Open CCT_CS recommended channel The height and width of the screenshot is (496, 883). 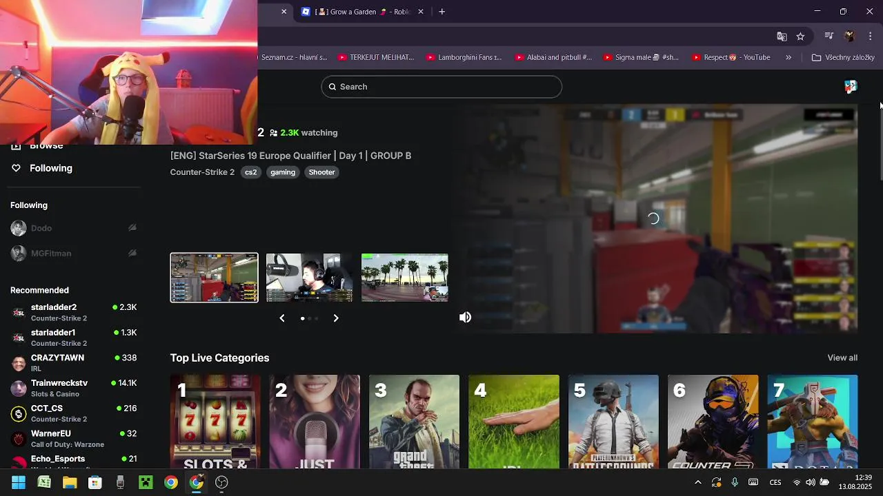[74, 413]
